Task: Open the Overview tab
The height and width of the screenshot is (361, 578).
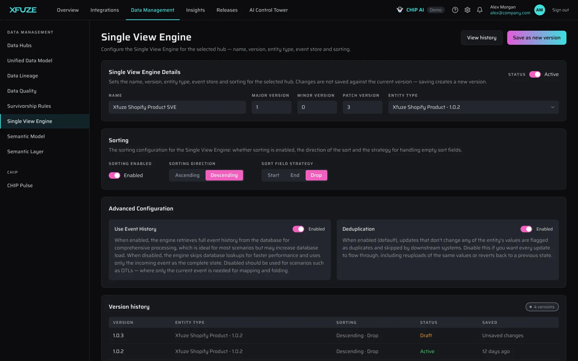Action: pyautogui.click(x=68, y=10)
